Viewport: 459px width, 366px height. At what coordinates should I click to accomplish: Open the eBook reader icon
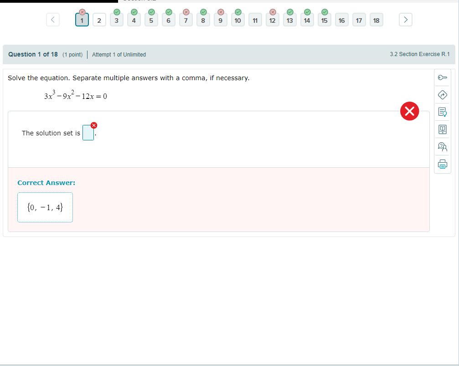tap(442, 129)
